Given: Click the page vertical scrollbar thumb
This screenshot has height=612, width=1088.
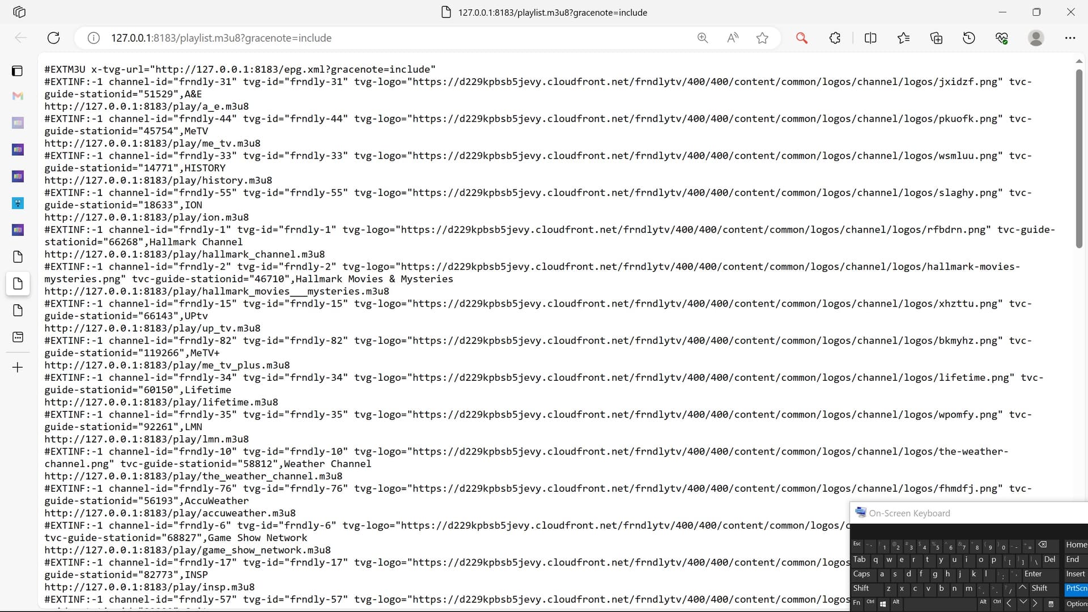Looking at the screenshot, I should pos(1079,159).
